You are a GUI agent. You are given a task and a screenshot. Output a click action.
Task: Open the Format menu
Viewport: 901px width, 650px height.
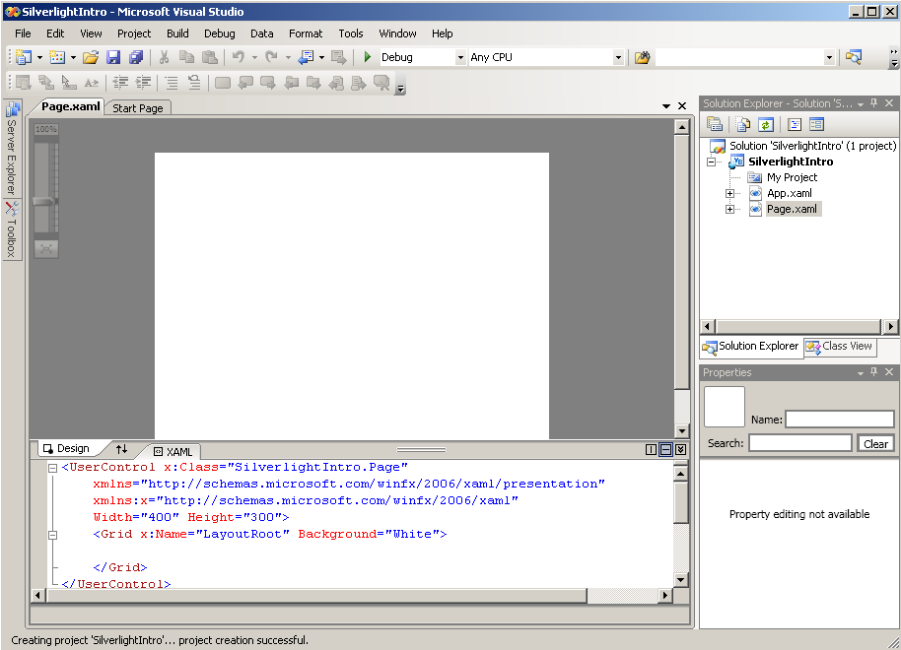pyautogui.click(x=306, y=33)
